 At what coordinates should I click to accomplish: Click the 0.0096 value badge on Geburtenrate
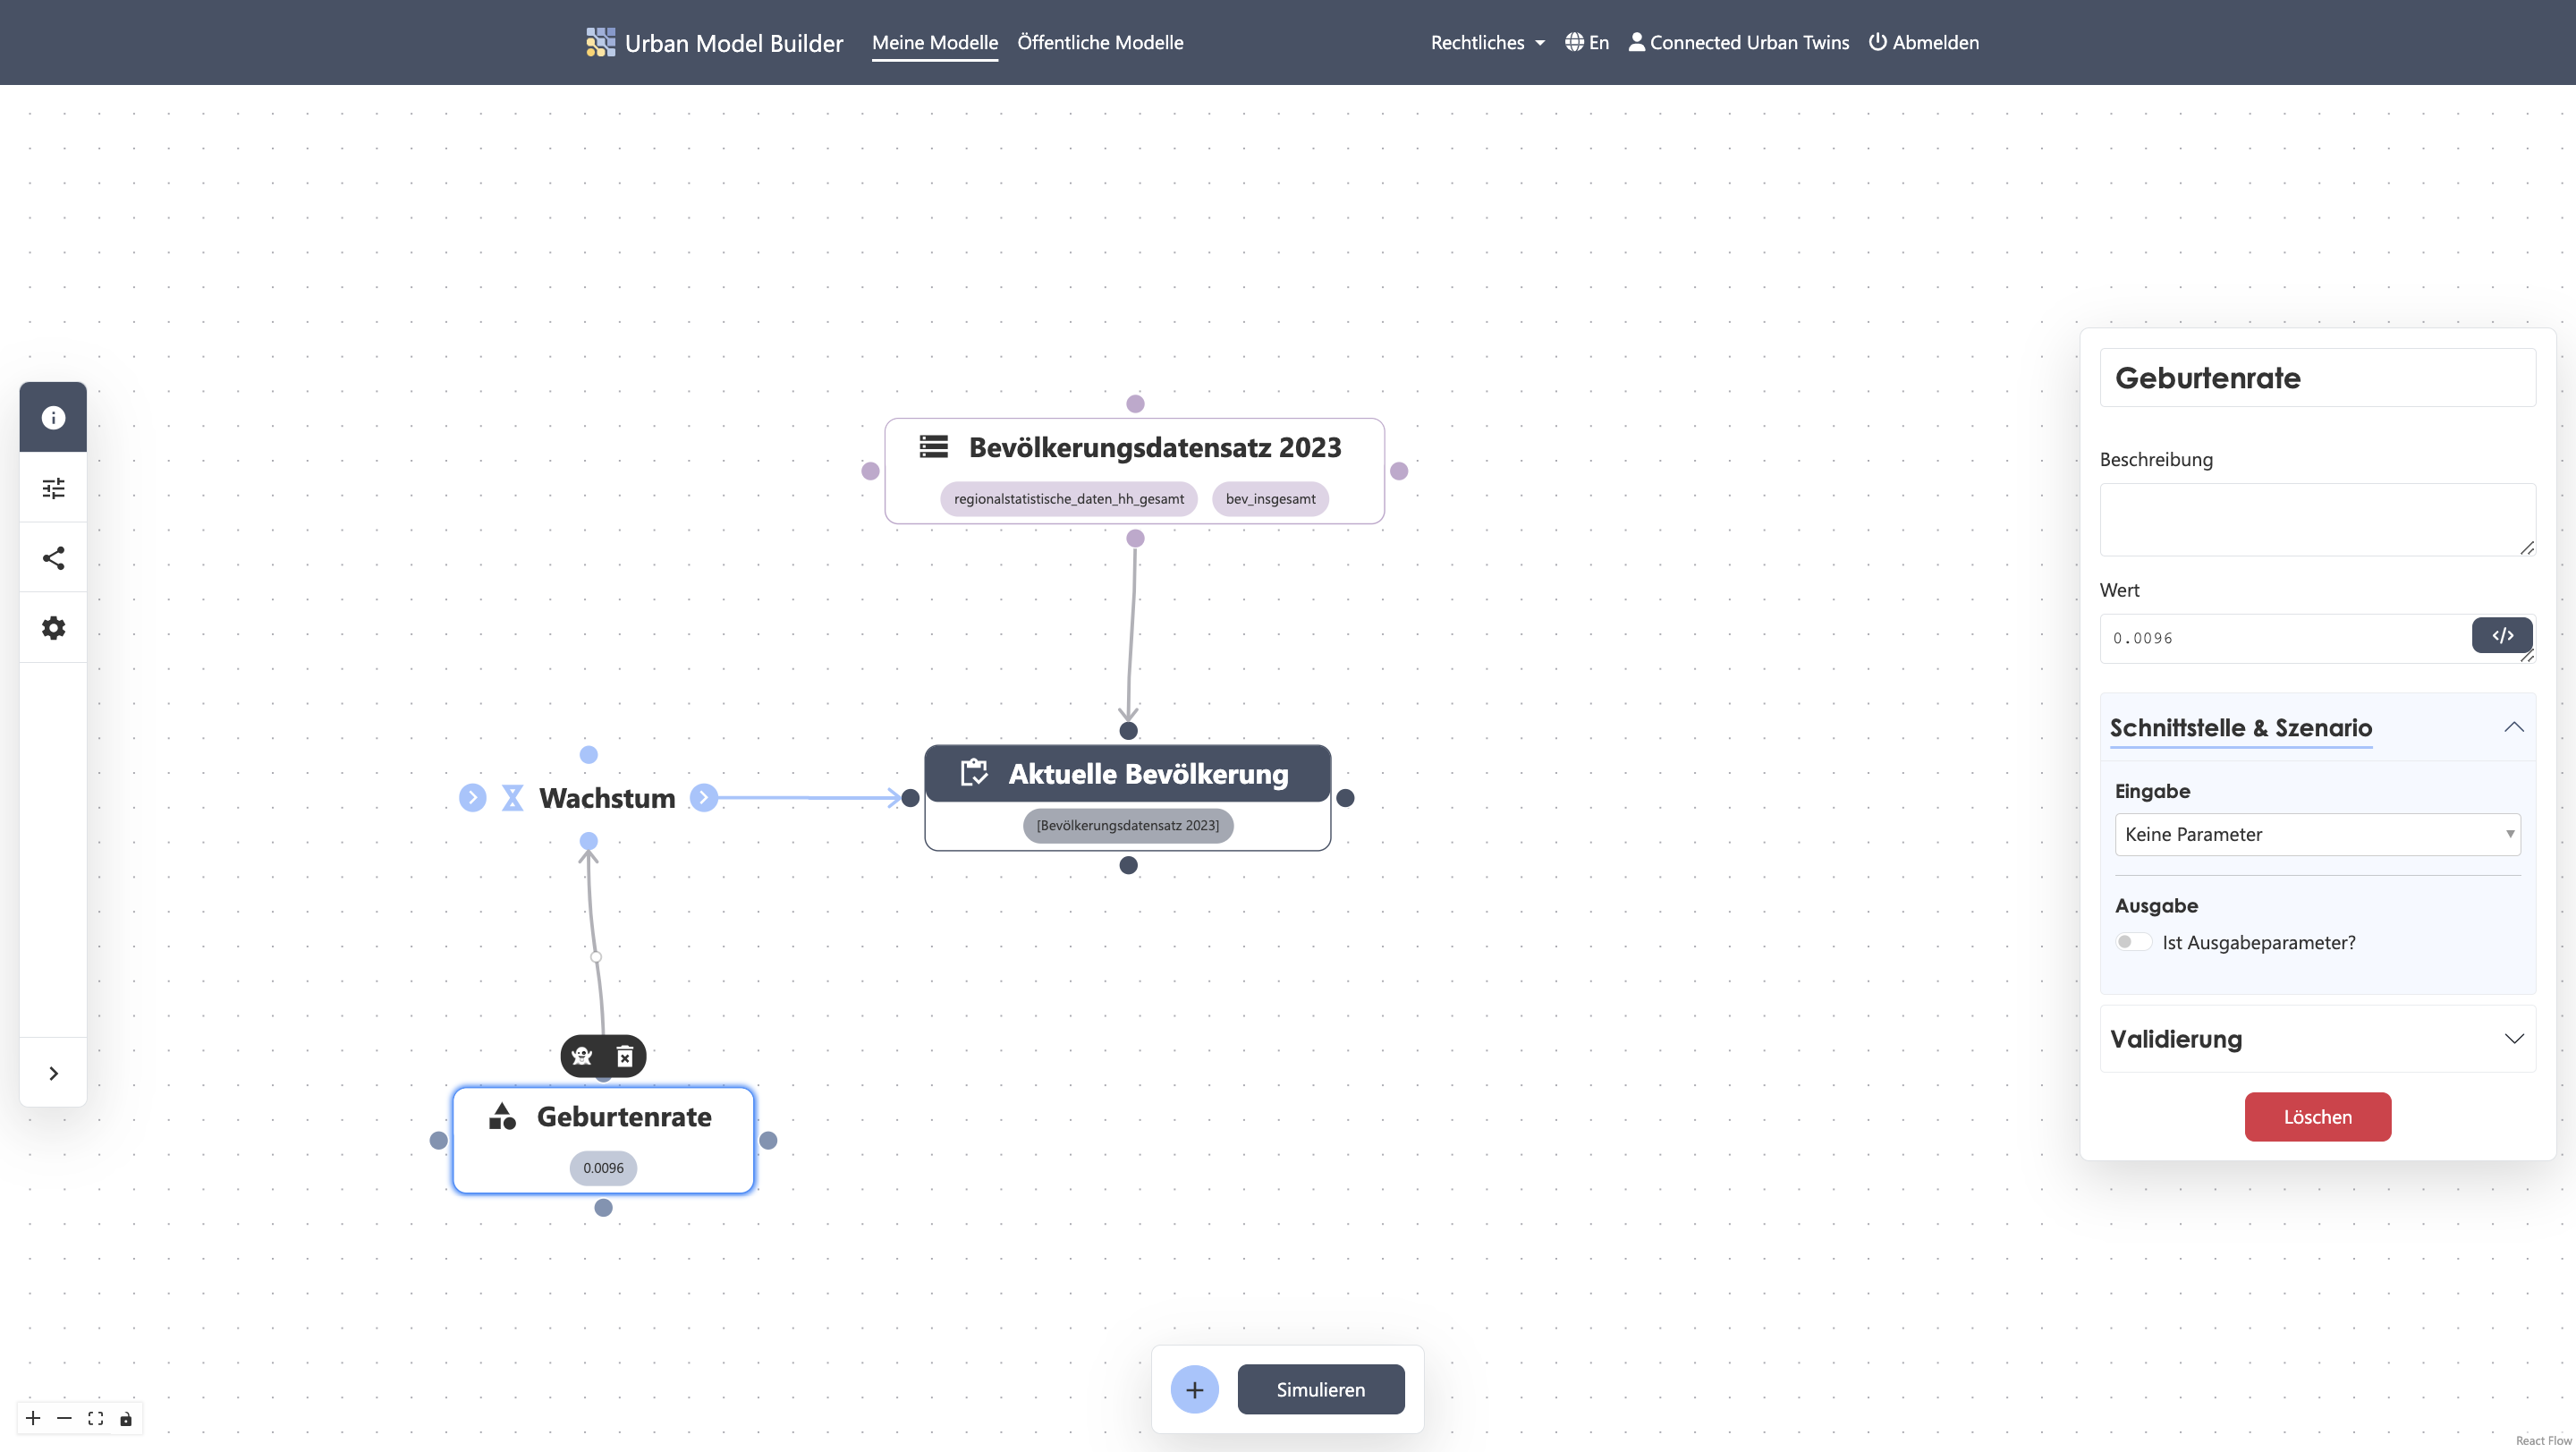(x=603, y=1168)
